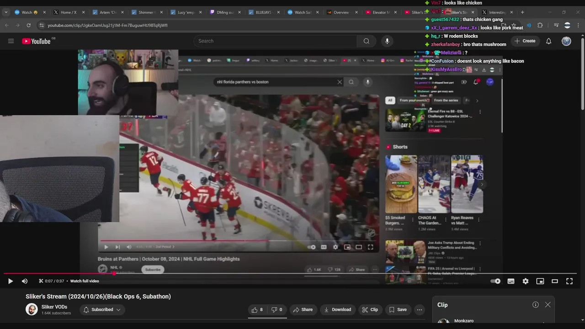The height and width of the screenshot is (329, 585).
Task: Click the Clip button with scissors icon
Action: point(370,310)
